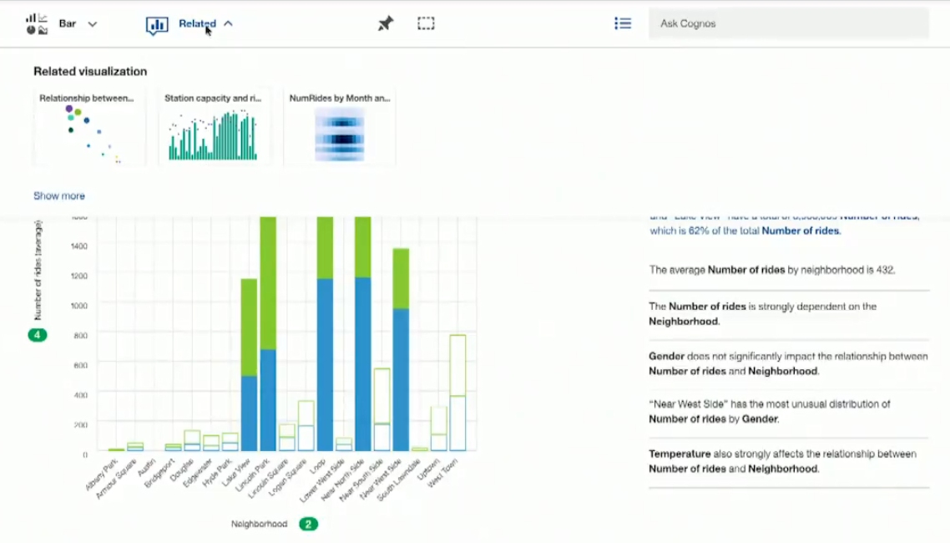Viewport: 950px width, 543px height.
Task: Pin the visualization with the pin icon
Action: point(386,23)
